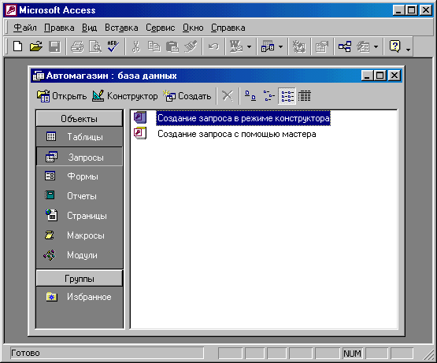Click the Конструктор button
The width and height of the screenshot is (437, 363).
tap(125, 96)
